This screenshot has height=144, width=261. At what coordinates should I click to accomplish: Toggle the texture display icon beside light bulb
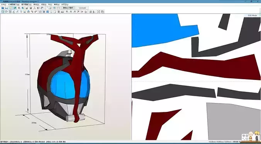15,8
